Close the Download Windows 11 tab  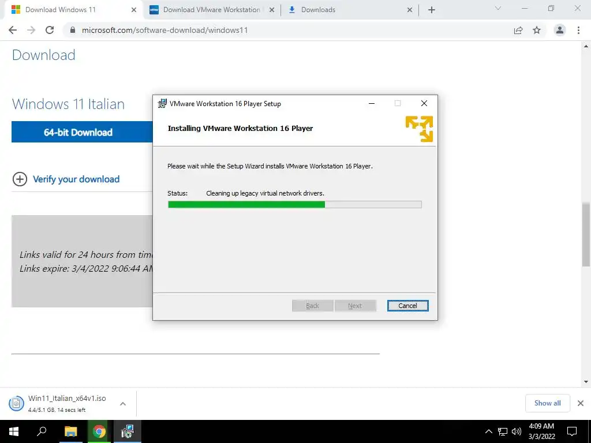click(x=134, y=10)
